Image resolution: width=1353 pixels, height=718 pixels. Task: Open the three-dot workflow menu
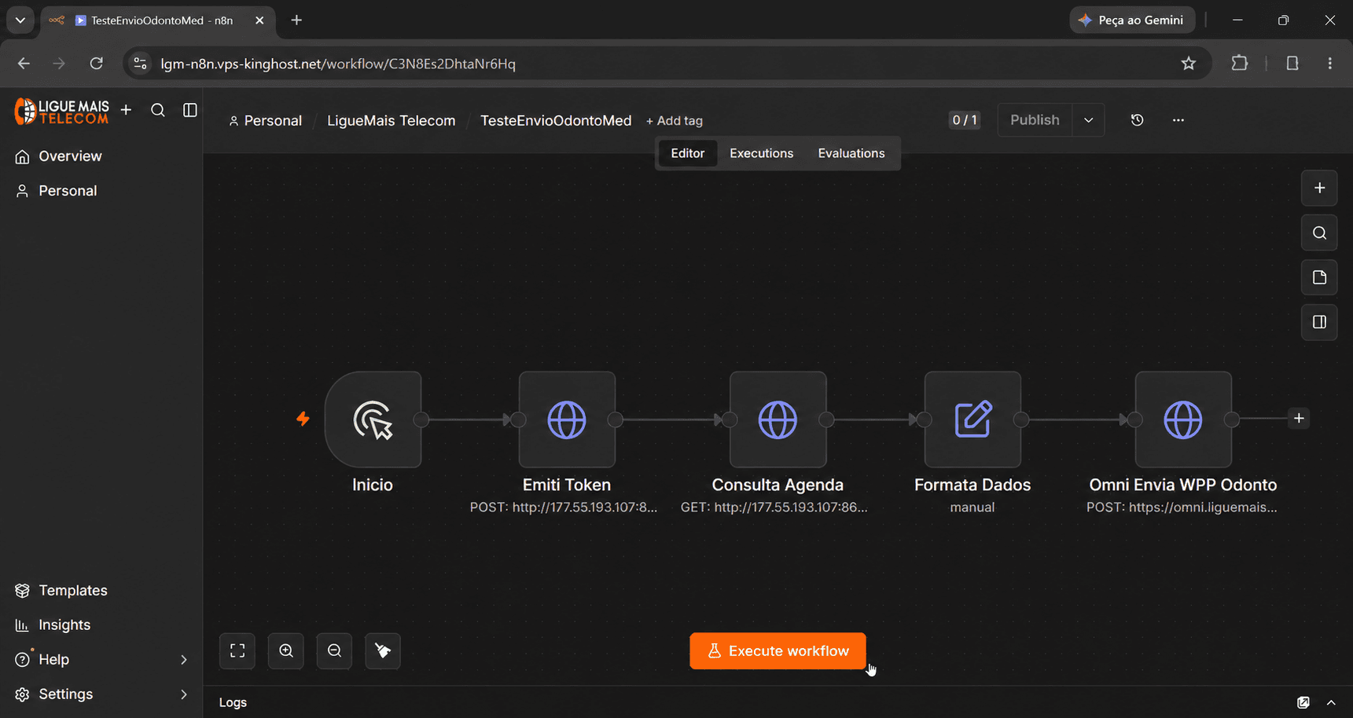[x=1178, y=120]
